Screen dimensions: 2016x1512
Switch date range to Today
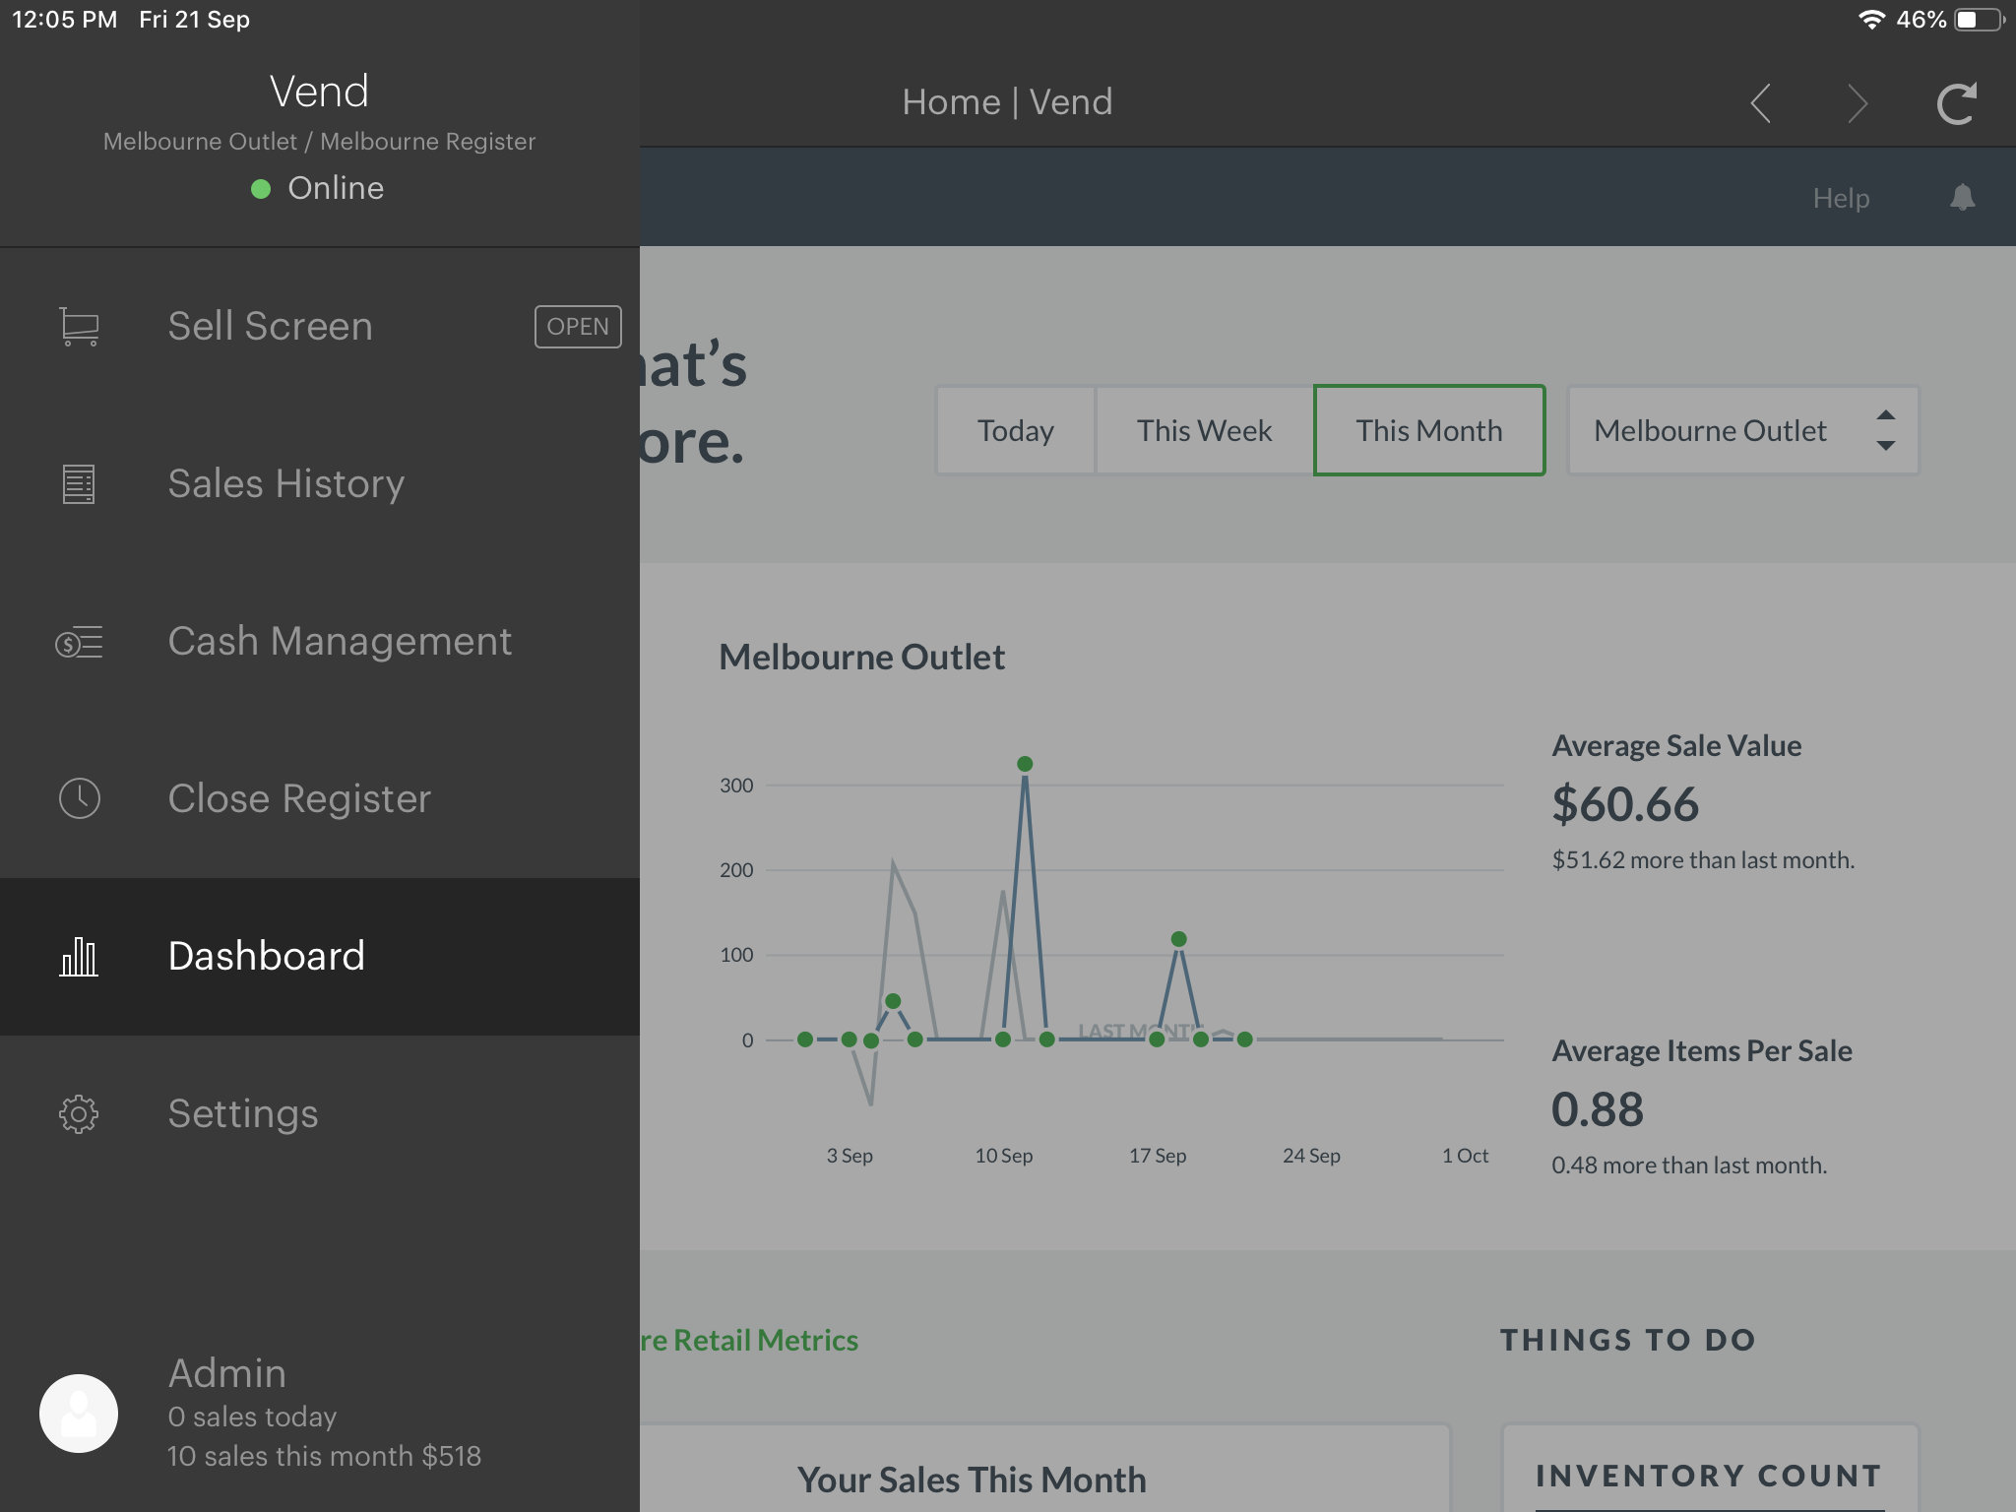(x=1015, y=430)
